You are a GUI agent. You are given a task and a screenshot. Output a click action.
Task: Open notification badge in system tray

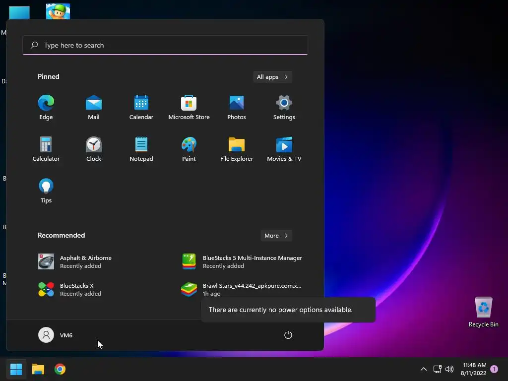pyautogui.click(x=494, y=369)
